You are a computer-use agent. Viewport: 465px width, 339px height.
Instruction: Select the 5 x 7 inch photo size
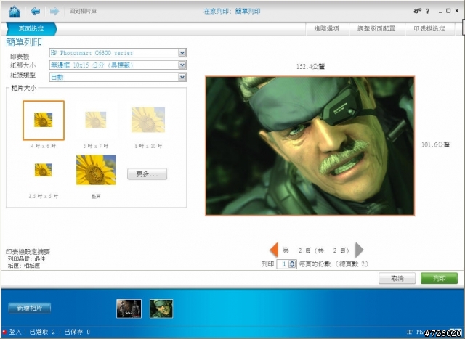tap(96, 120)
